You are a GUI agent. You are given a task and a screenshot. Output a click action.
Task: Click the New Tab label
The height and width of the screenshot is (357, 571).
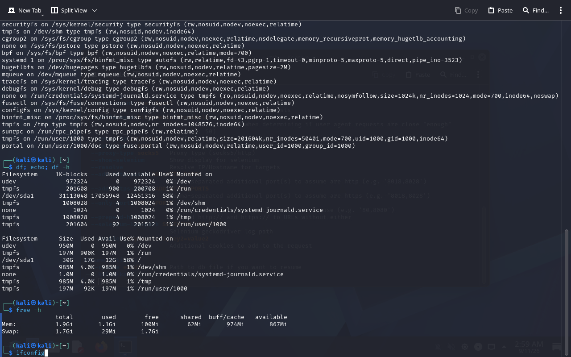pyautogui.click(x=30, y=10)
